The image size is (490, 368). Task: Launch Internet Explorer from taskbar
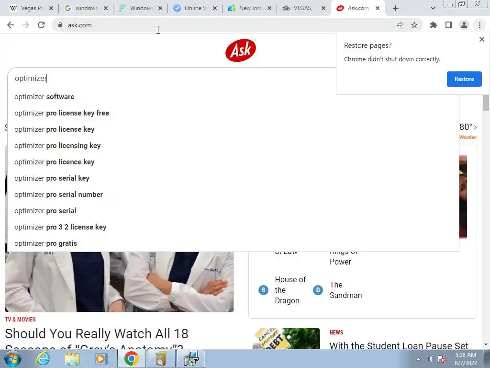(x=43, y=358)
